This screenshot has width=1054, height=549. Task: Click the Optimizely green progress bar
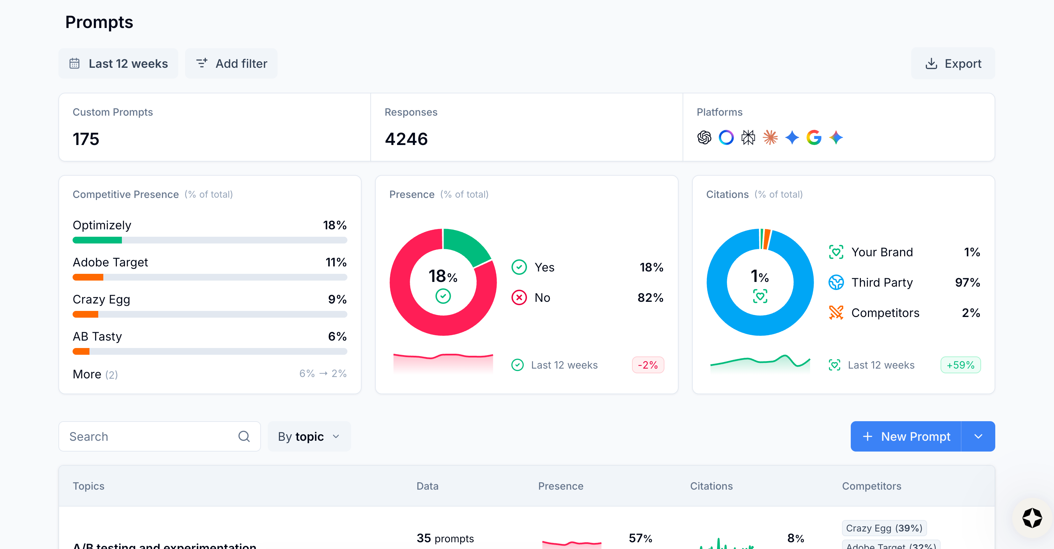[97, 240]
